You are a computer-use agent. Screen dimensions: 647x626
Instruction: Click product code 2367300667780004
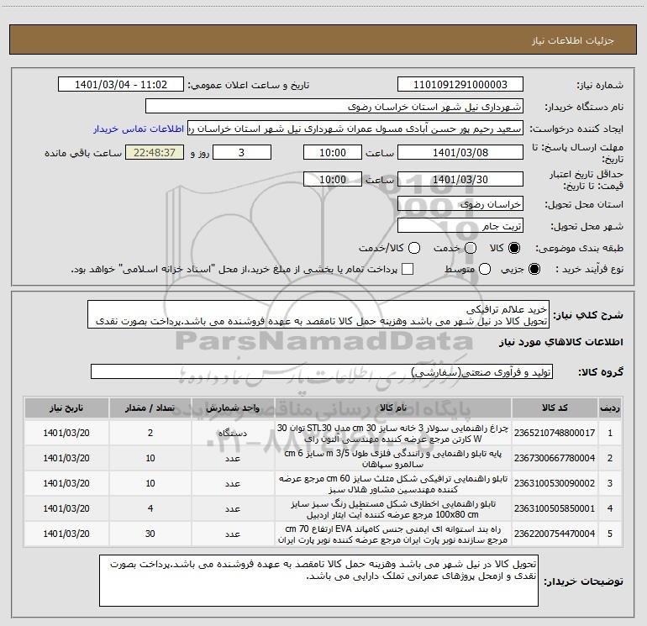[555, 458]
